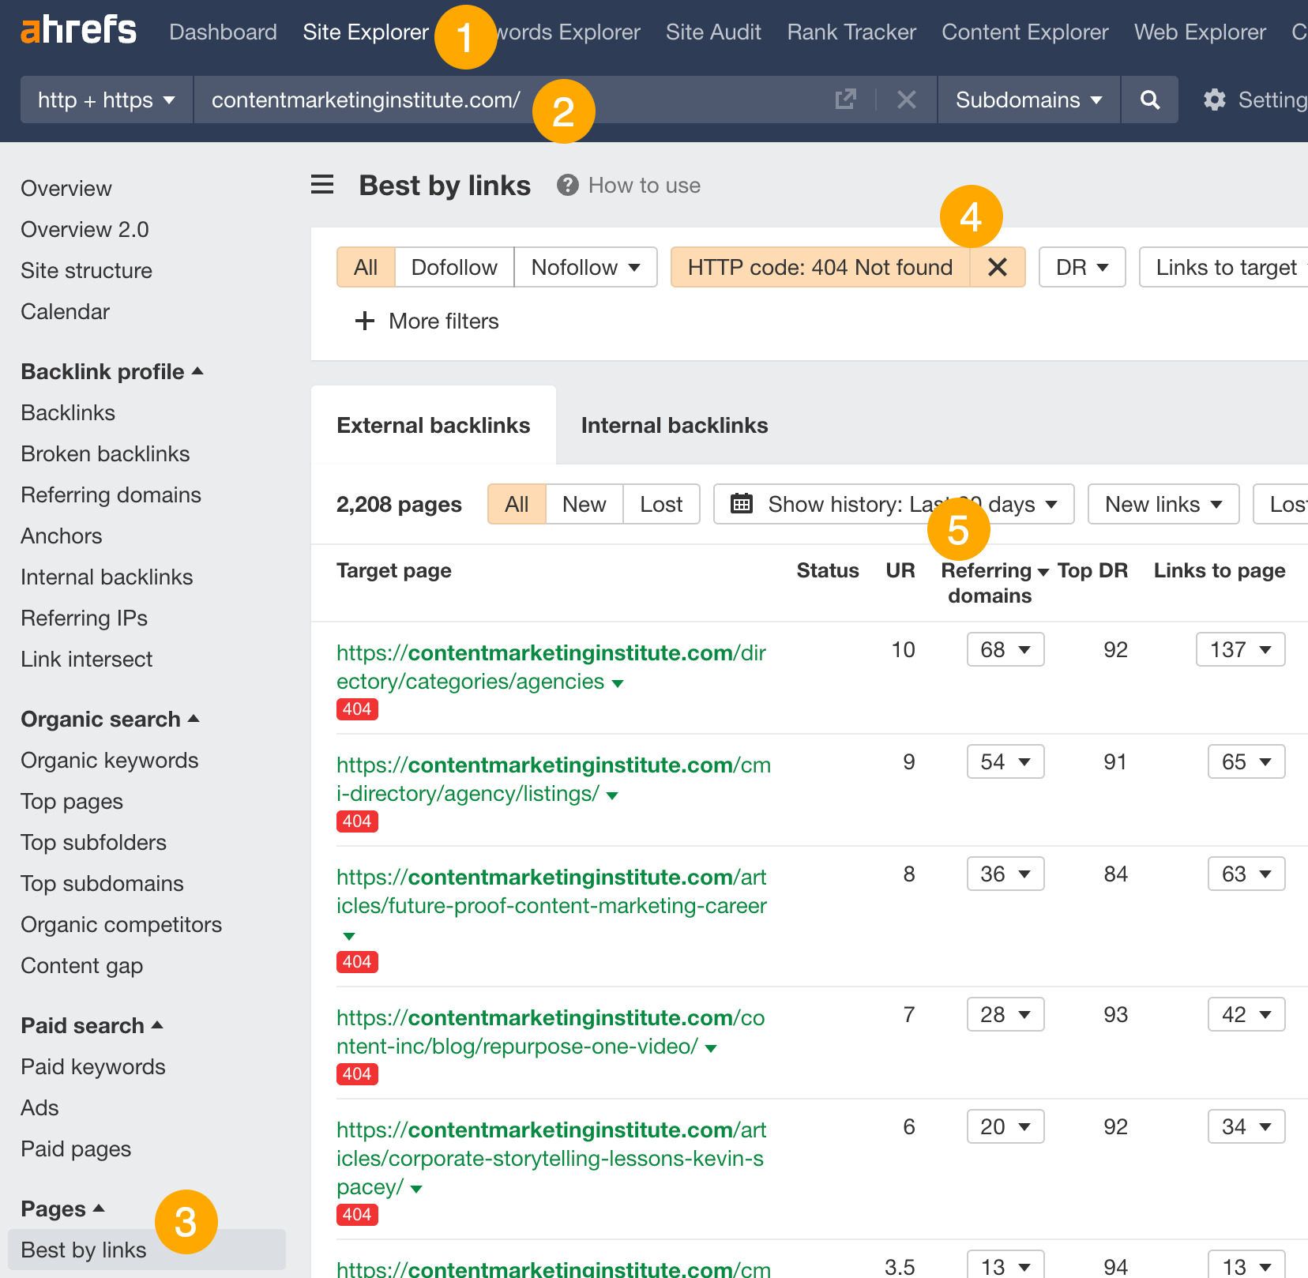Open the Site Audit section
The height and width of the screenshot is (1278, 1308).
click(x=712, y=32)
